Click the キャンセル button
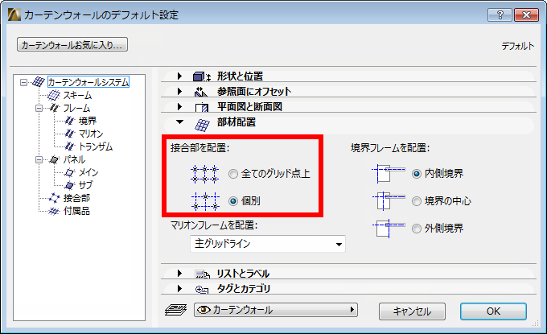This screenshot has width=547, height=334. point(412,311)
